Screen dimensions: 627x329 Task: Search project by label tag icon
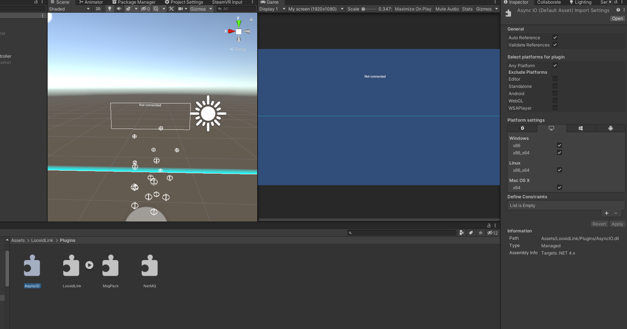click(471, 233)
